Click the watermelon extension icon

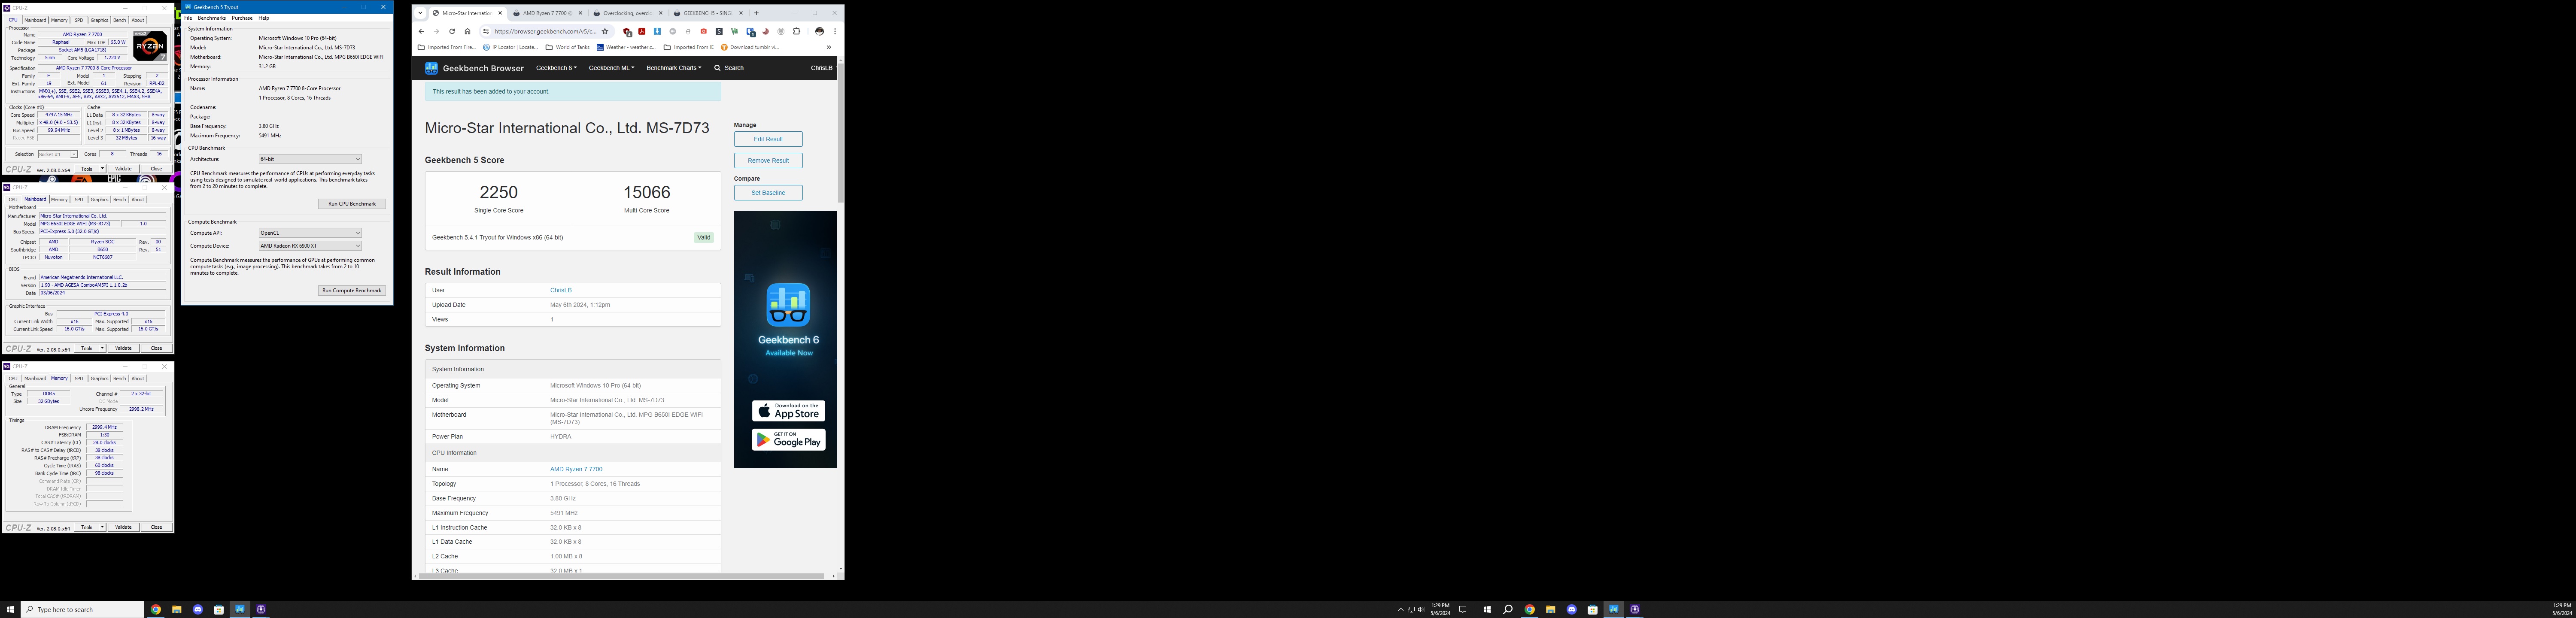(x=765, y=31)
